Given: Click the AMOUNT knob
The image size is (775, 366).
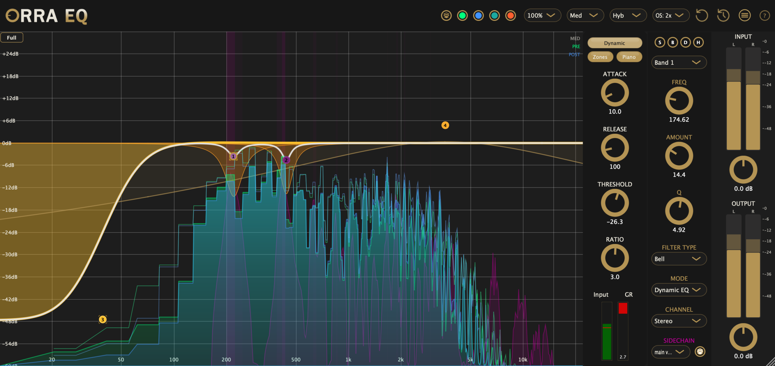Looking at the screenshot, I should pyautogui.click(x=679, y=156).
